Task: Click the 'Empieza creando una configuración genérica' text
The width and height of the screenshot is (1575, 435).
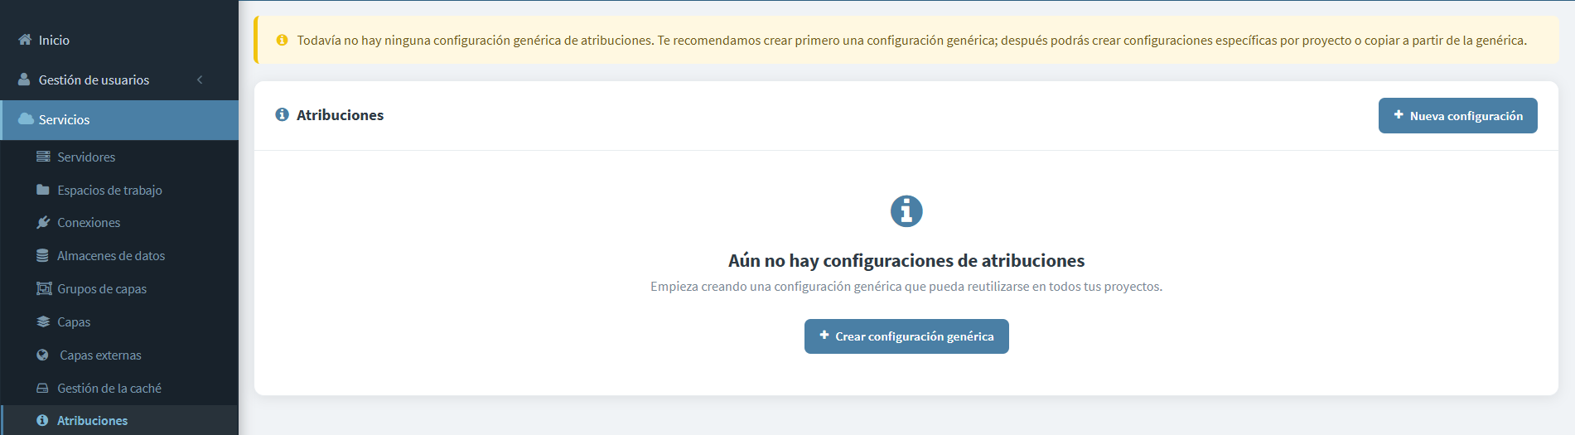Action: (x=906, y=287)
